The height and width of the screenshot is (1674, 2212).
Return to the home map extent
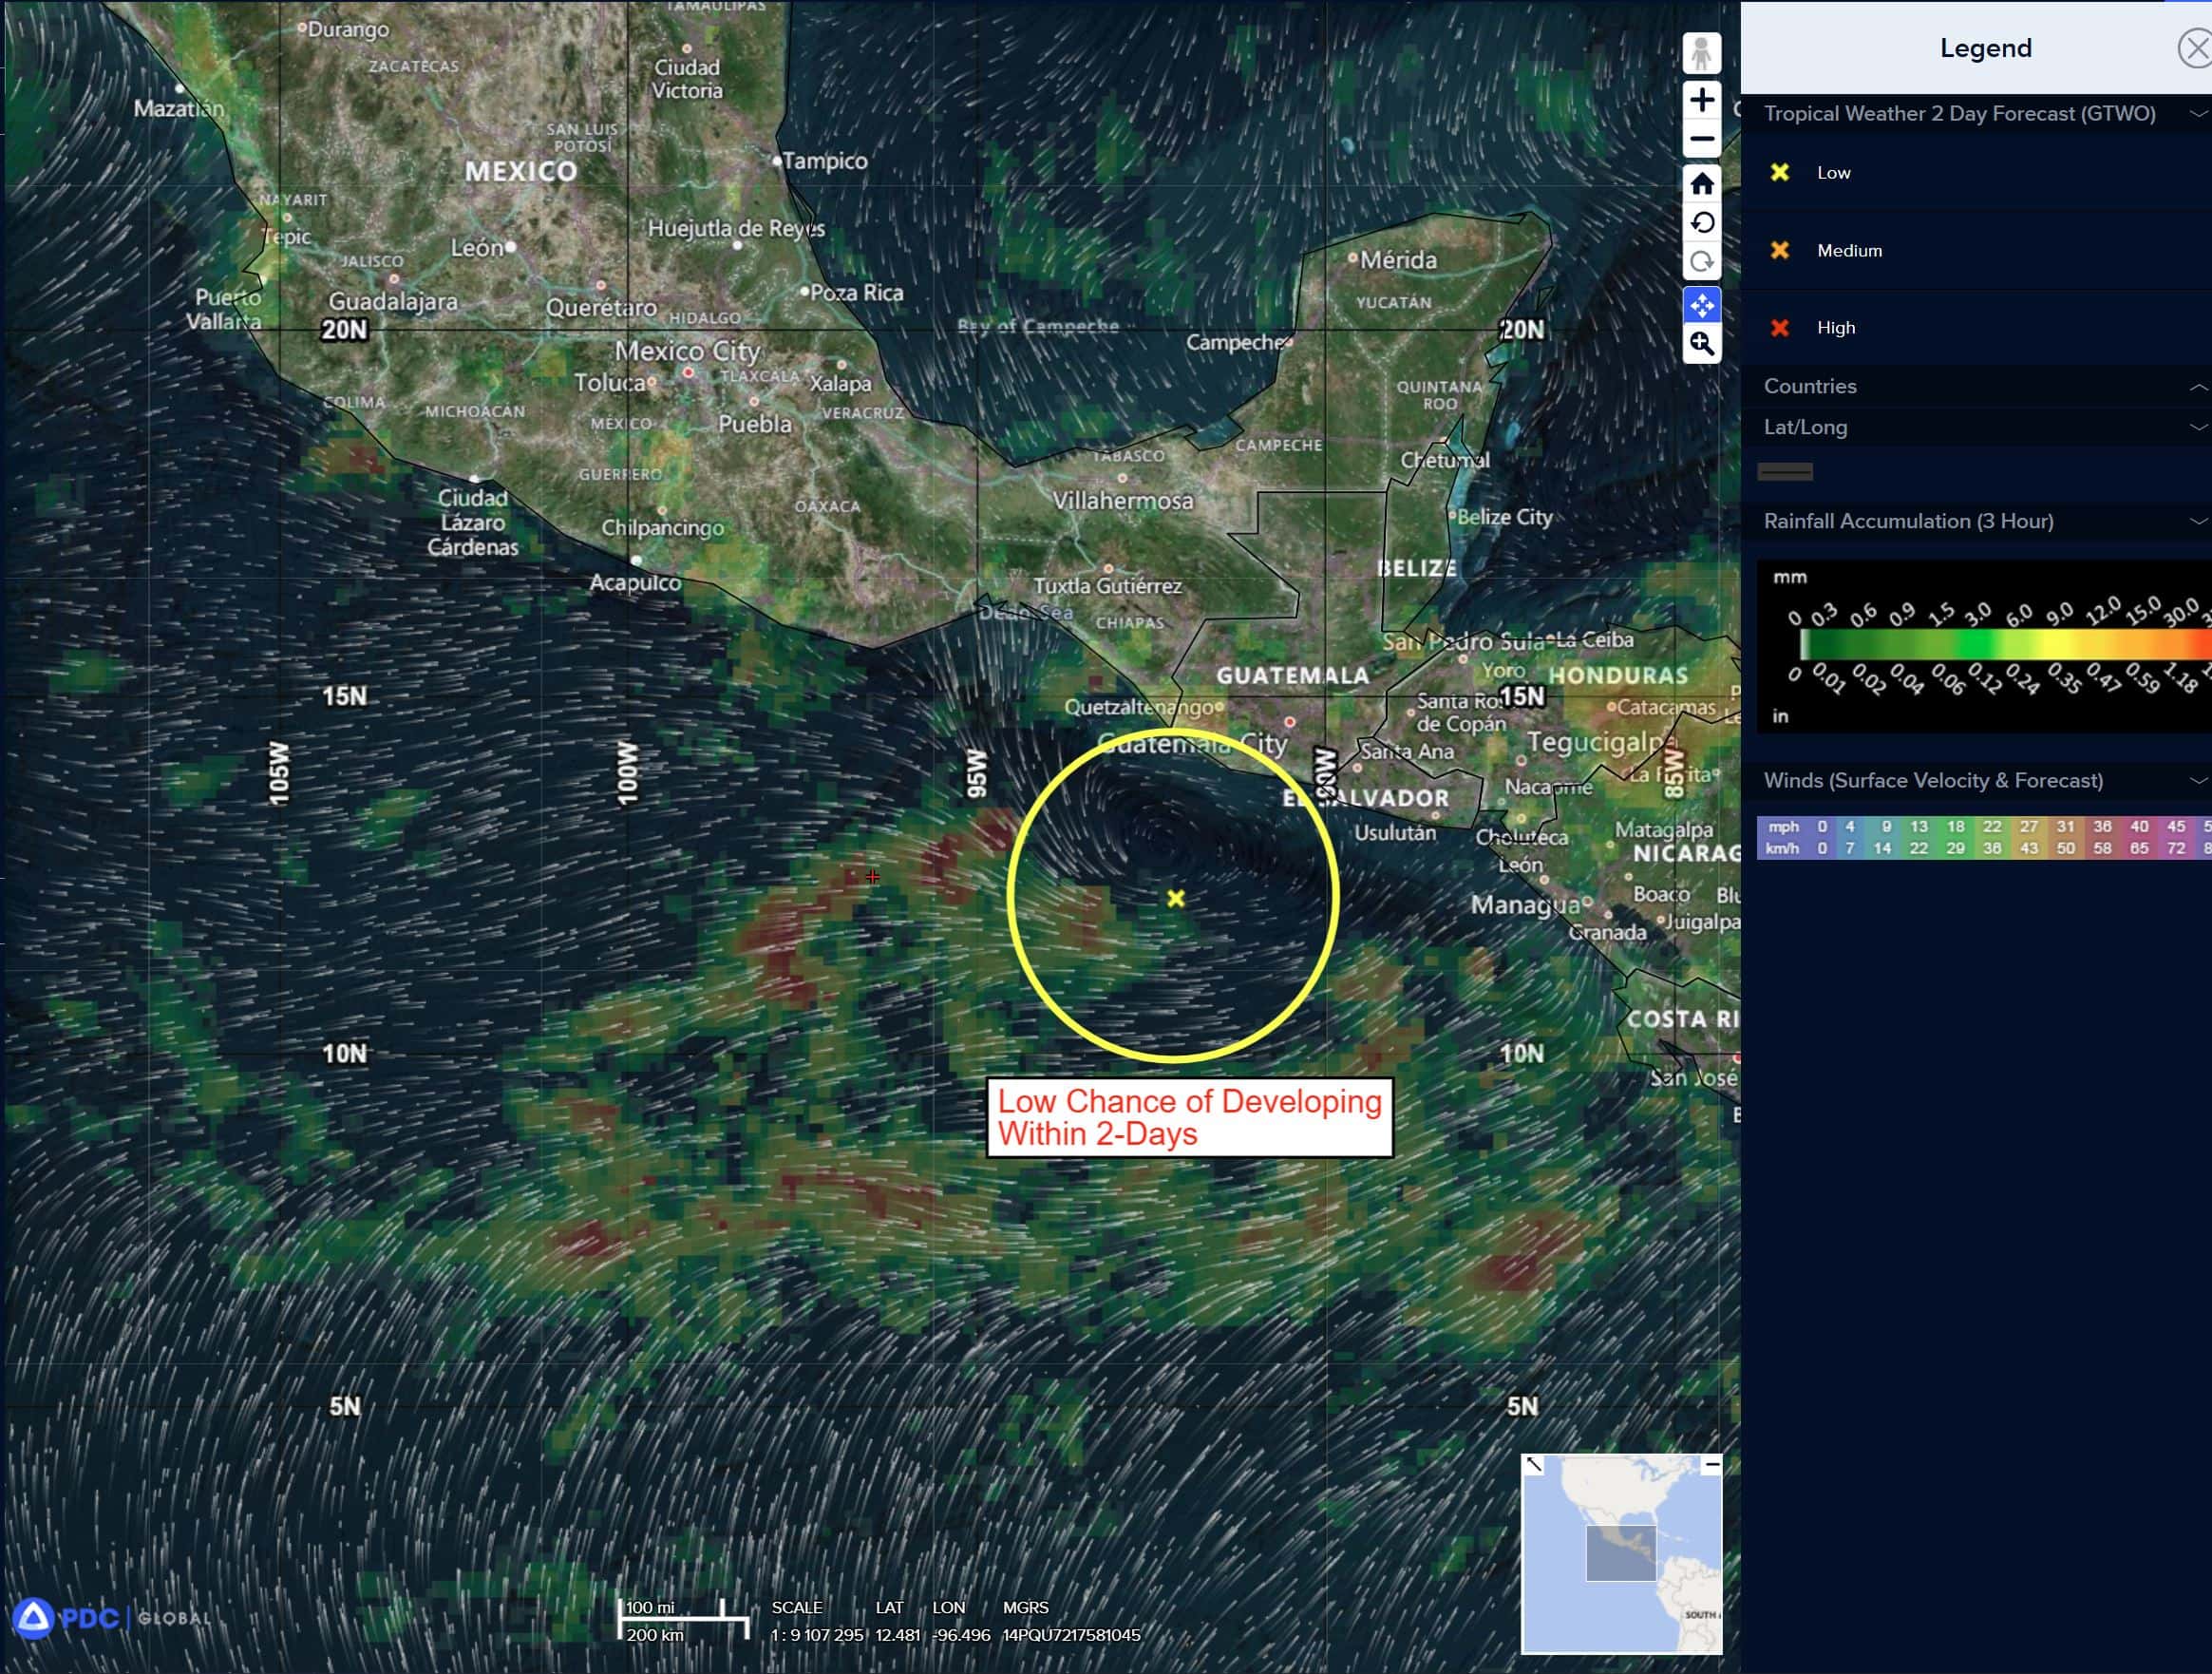click(x=1701, y=184)
